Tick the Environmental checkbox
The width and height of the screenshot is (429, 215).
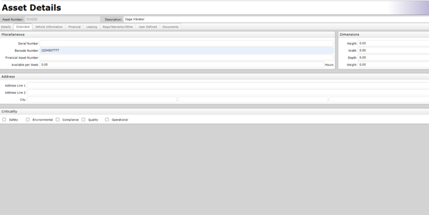28,120
